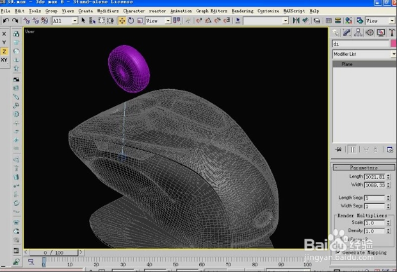Restrict transforms to the Y axis
397x272 pixels.
coord(4,42)
